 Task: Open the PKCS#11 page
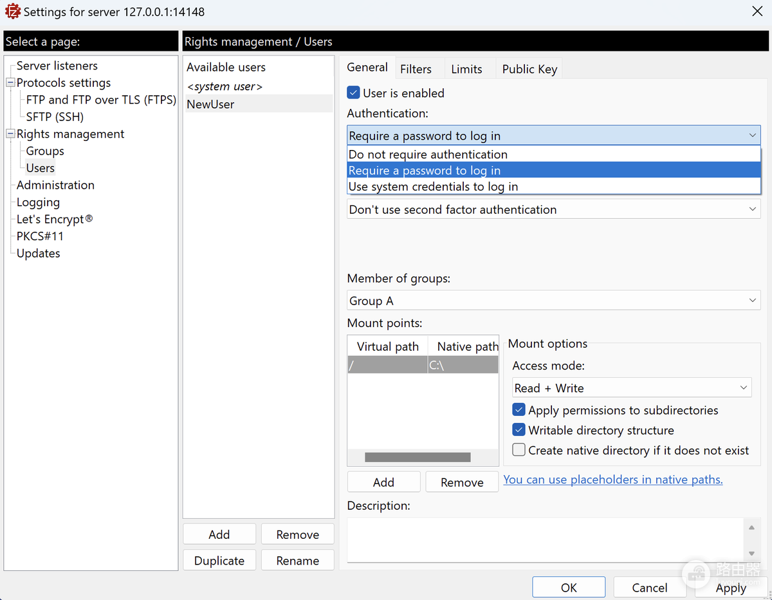pyautogui.click(x=40, y=236)
